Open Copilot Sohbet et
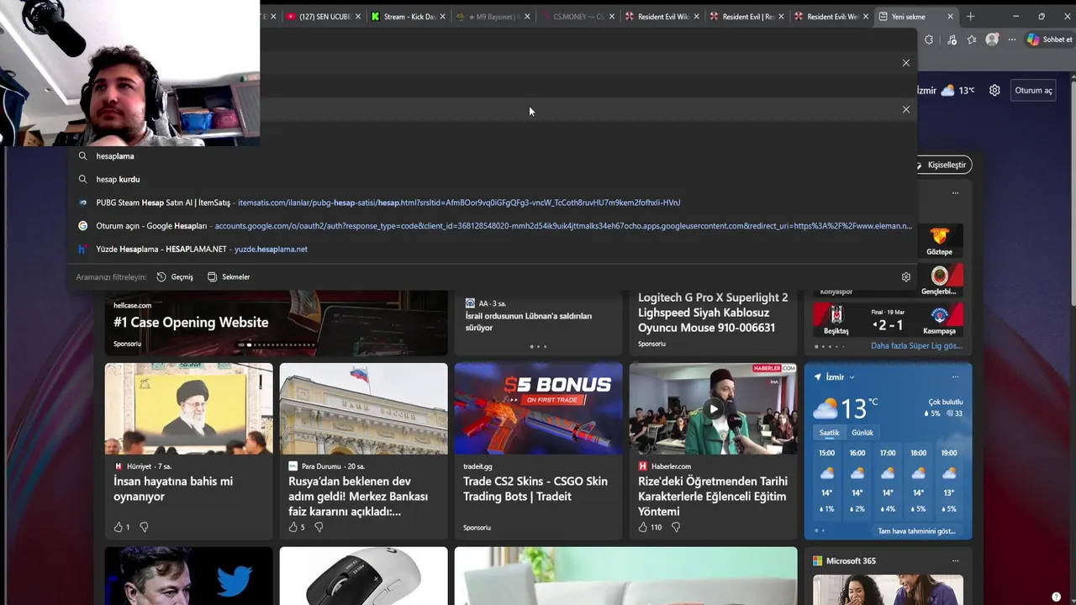 pyautogui.click(x=1050, y=39)
